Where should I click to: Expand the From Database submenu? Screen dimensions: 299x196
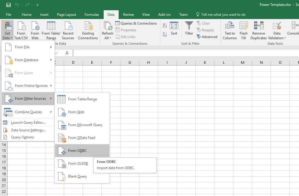(28, 60)
